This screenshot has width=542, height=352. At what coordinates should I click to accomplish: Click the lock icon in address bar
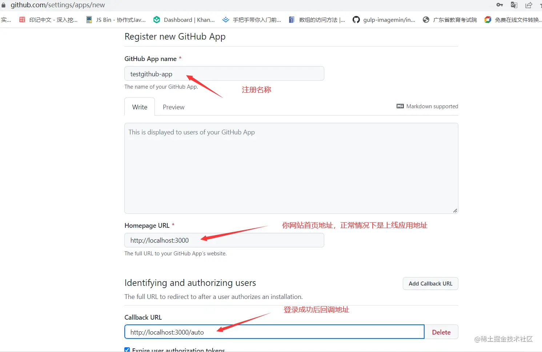tap(4, 5)
